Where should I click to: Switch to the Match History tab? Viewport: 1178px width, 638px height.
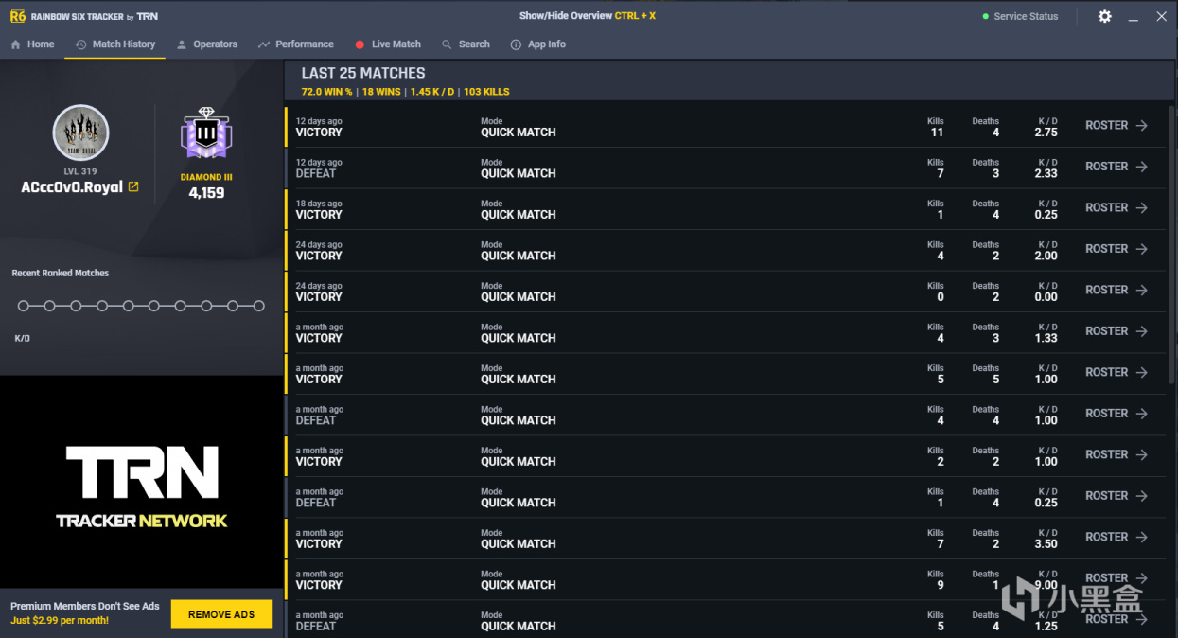[x=115, y=44]
